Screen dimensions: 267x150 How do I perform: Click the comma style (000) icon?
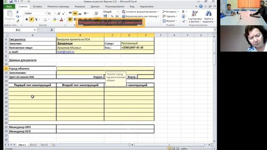click(117, 16)
